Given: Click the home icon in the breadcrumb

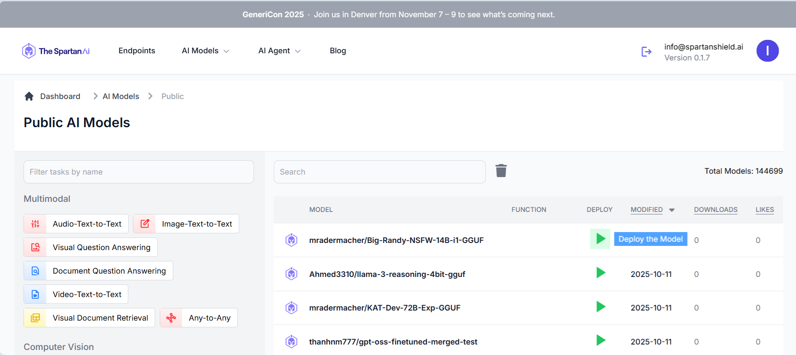Looking at the screenshot, I should (x=29, y=97).
